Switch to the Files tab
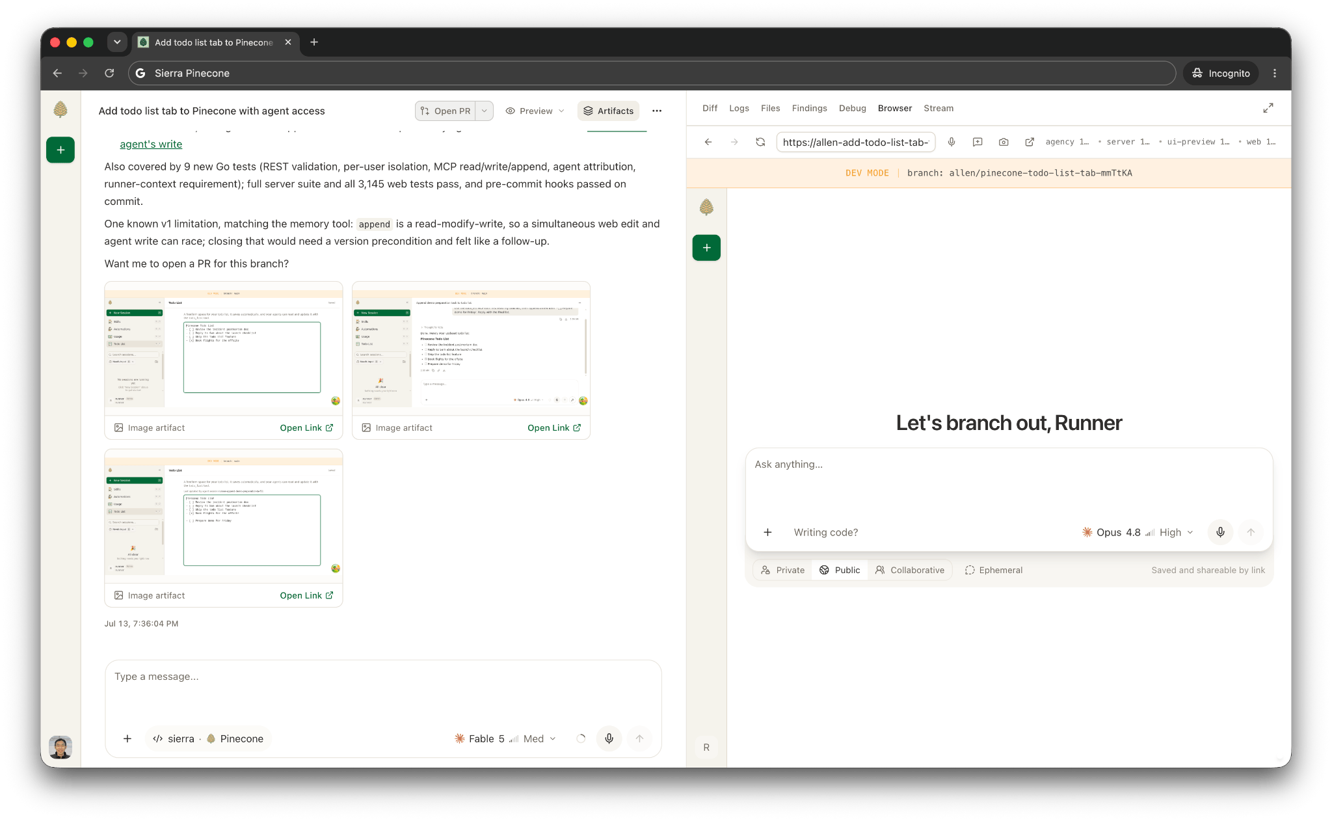The width and height of the screenshot is (1332, 821). click(x=770, y=108)
